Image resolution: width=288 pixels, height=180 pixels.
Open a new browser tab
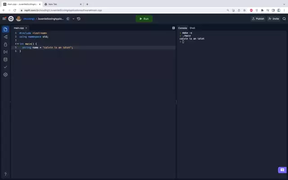87,4
